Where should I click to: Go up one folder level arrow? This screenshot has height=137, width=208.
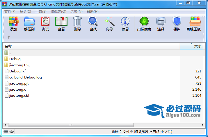[x=9, y=37]
